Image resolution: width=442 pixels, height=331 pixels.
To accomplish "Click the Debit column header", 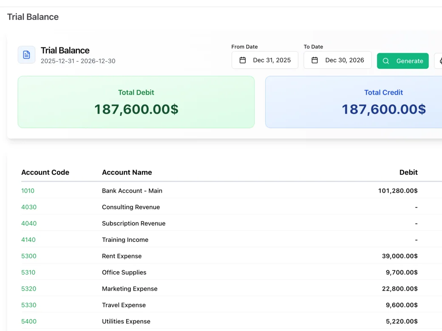I will point(408,172).
